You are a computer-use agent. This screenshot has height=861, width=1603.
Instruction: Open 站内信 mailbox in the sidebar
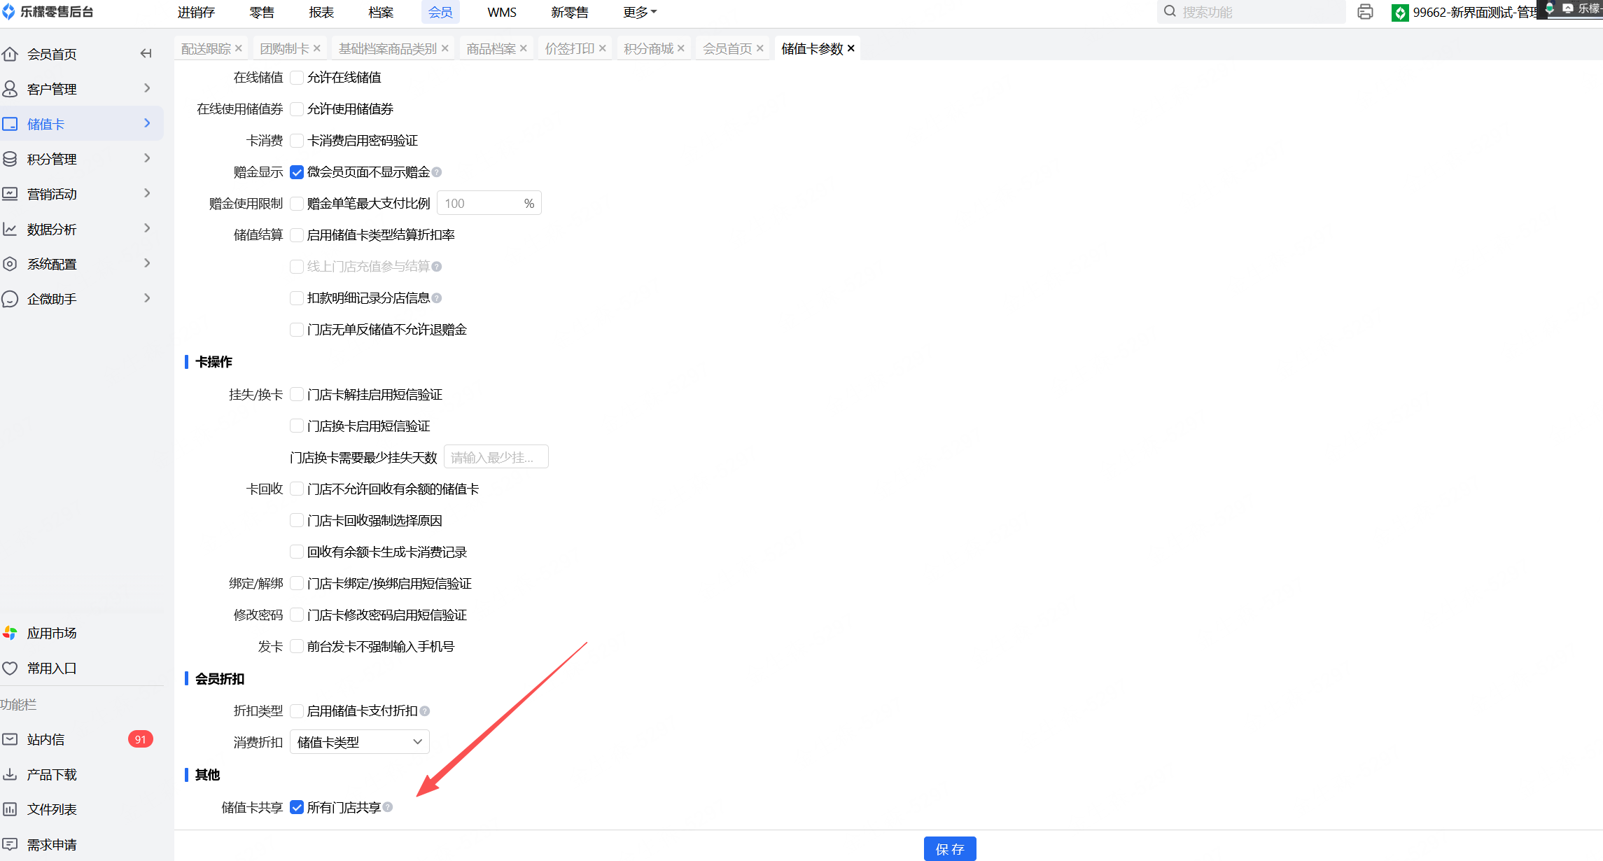(x=45, y=739)
